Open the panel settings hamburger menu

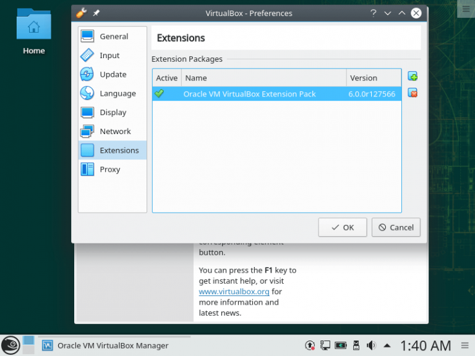(x=465, y=345)
